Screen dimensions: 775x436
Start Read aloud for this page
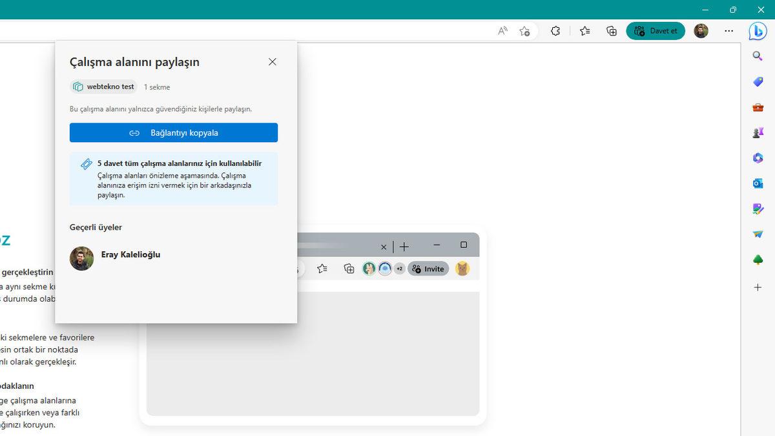pyautogui.click(x=502, y=30)
